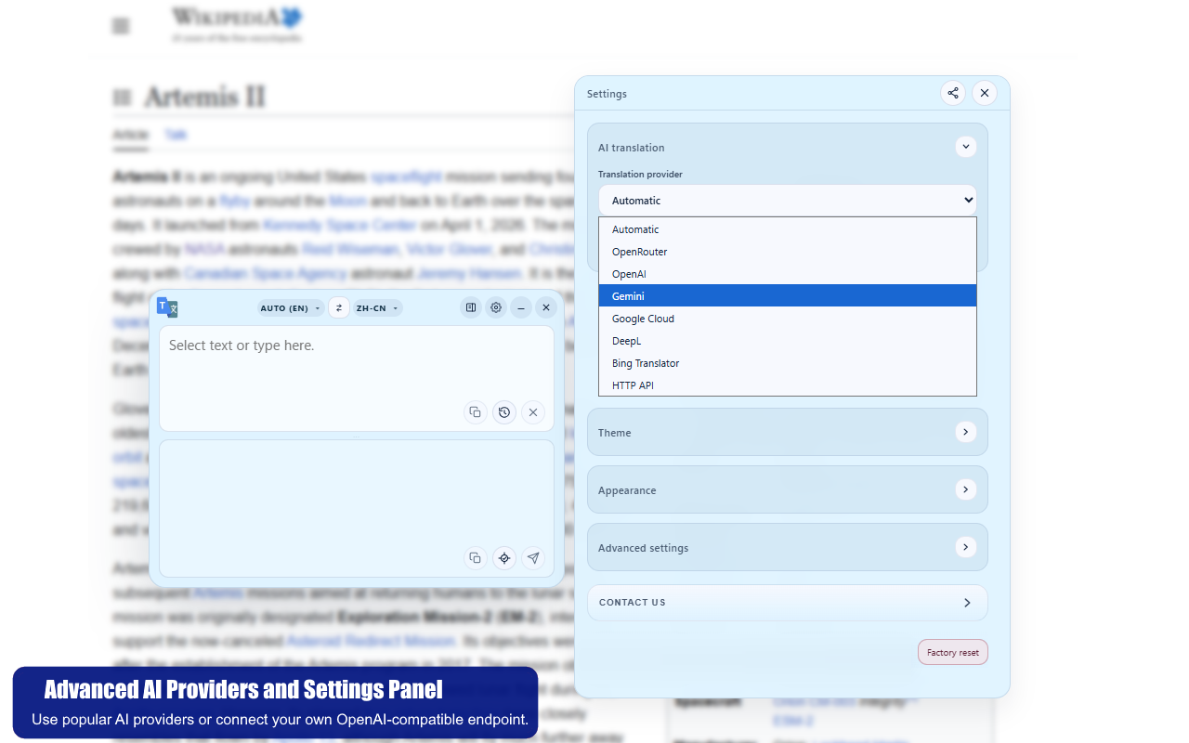
Task: Switch to the Talk tab
Action: (176, 135)
